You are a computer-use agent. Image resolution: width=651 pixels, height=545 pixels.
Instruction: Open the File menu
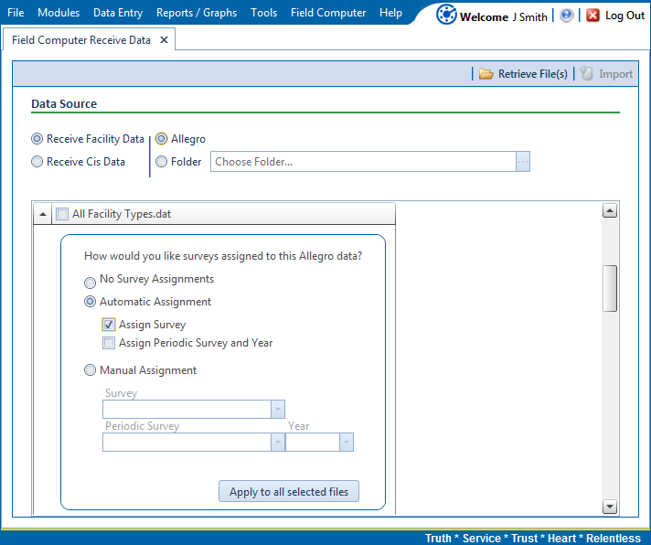16,13
